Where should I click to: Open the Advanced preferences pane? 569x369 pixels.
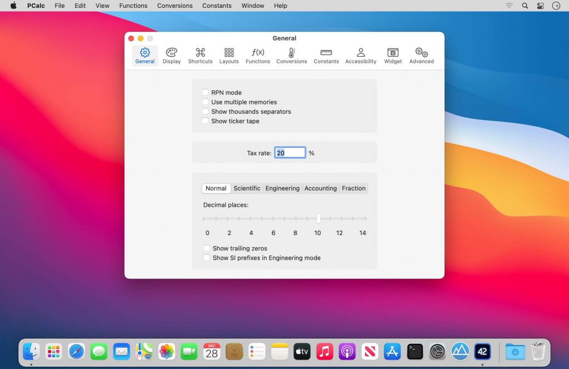(x=421, y=55)
